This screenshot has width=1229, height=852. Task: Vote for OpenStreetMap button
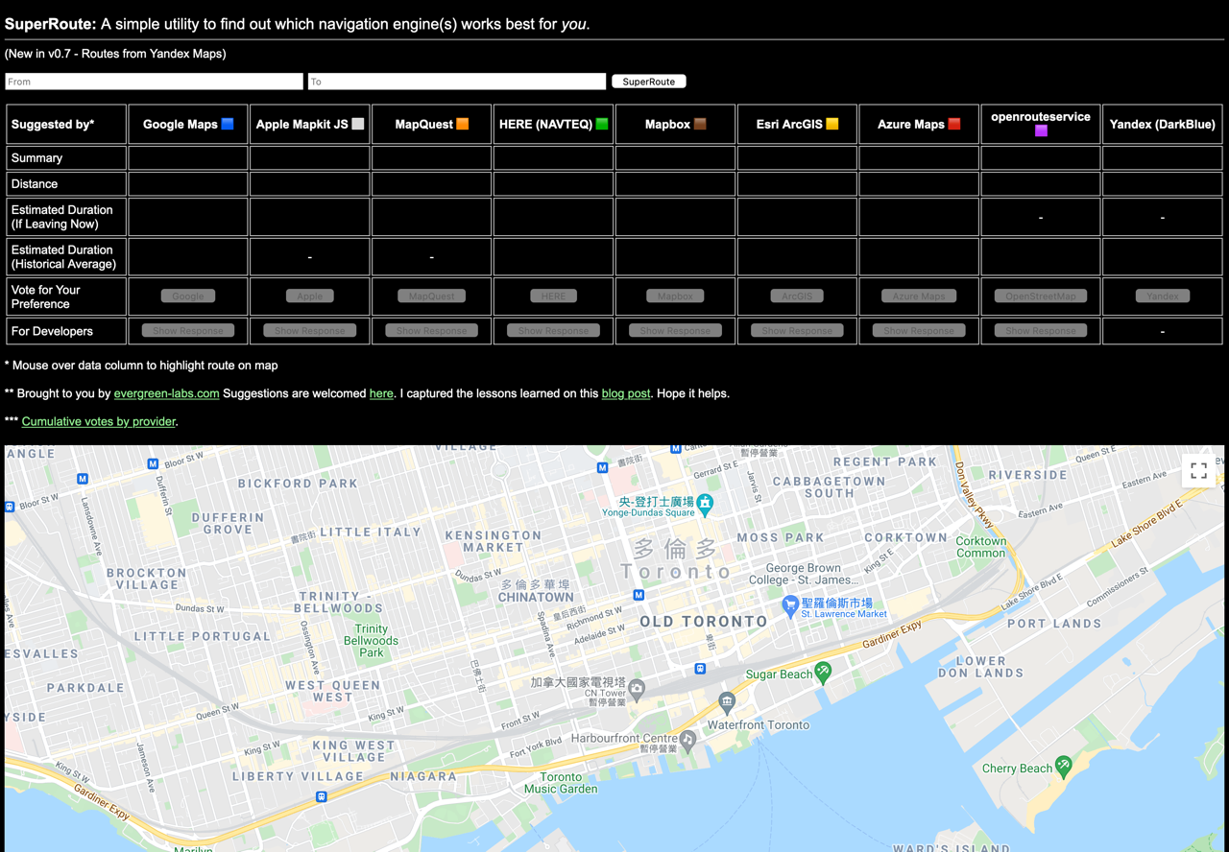pos(1041,296)
